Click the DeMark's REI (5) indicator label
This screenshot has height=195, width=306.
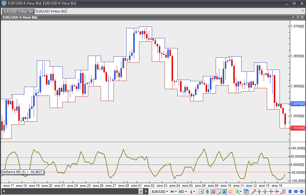point(22,172)
